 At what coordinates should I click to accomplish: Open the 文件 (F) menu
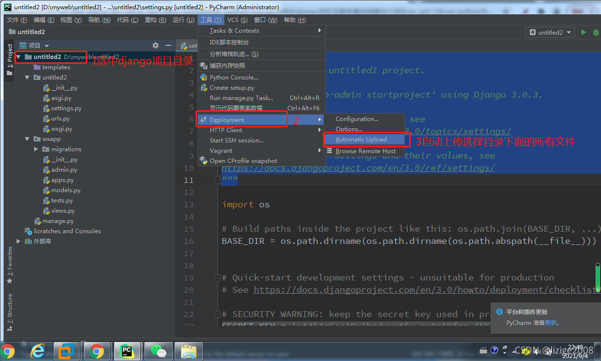click(x=17, y=20)
